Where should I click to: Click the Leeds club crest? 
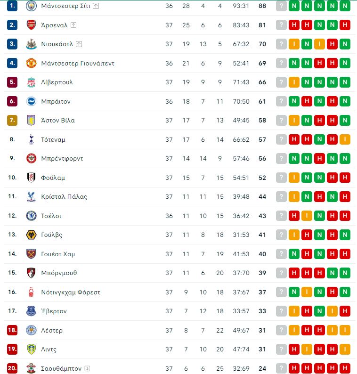pyautogui.click(x=31, y=350)
